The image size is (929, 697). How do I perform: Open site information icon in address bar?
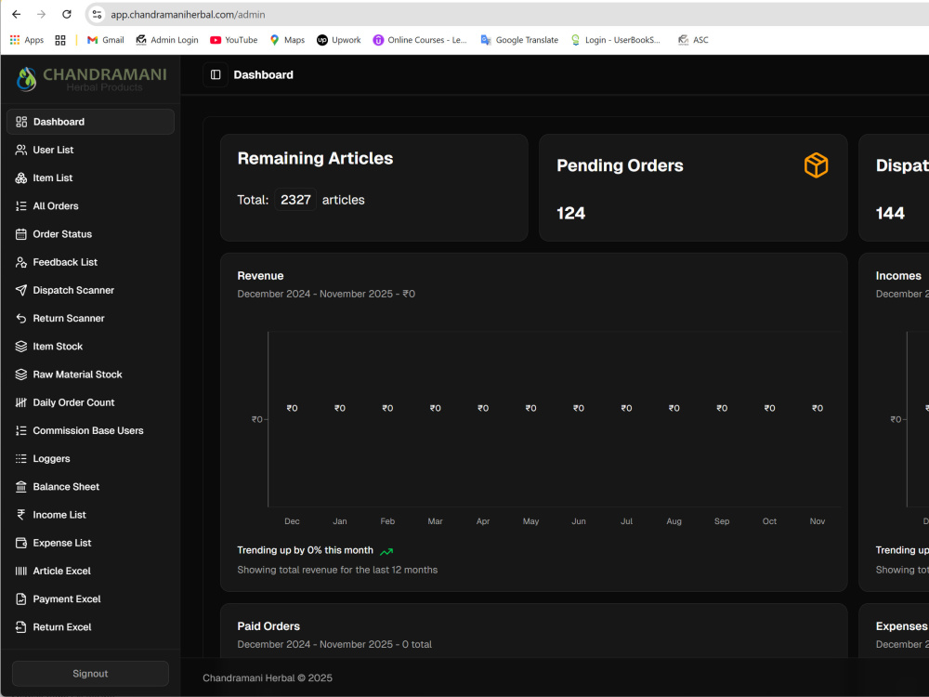point(98,14)
